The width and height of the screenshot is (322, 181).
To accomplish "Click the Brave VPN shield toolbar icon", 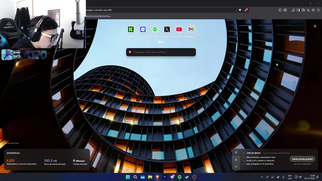I will 313,10.
